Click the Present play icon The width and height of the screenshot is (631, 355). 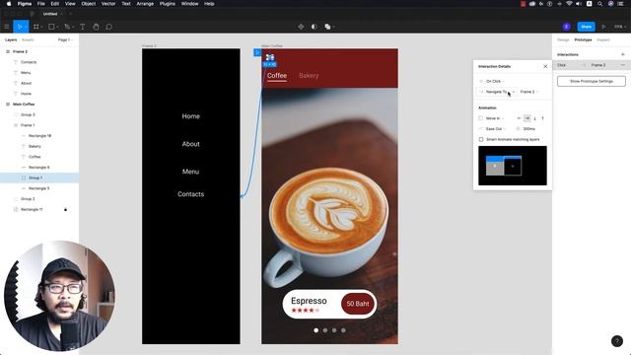click(x=603, y=27)
